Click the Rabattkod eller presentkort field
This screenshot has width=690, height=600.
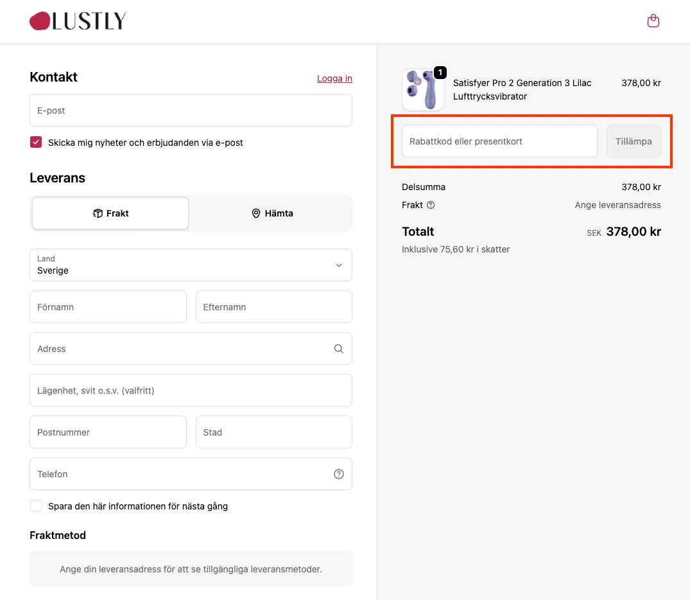[x=499, y=141]
